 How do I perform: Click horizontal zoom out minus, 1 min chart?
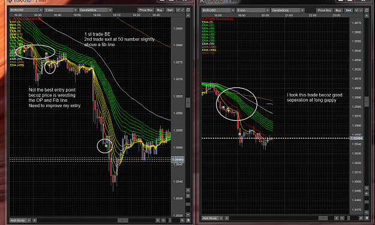tap(164, 220)
